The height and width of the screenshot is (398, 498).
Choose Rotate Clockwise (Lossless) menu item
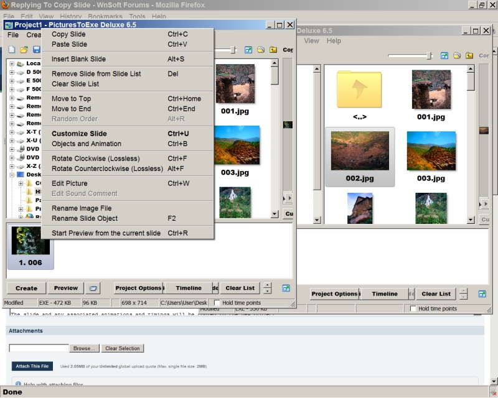[95, 159]
